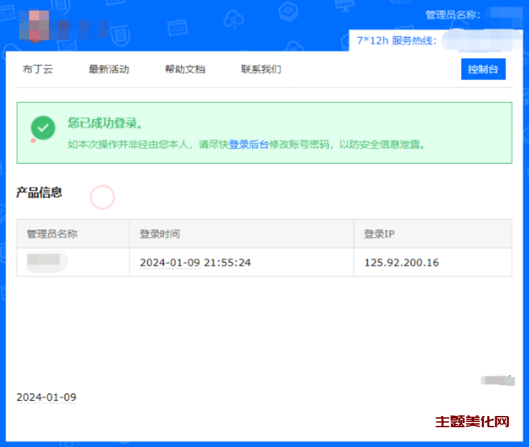The image size is (529, 447).
Task: Click the 管理员名称 table column header
Action: click(52, 234)
